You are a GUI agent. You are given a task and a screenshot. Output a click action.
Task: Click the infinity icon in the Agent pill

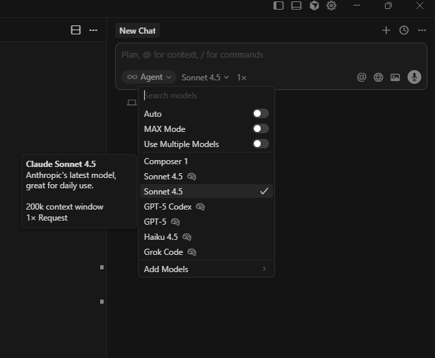(x=132, y=77)
